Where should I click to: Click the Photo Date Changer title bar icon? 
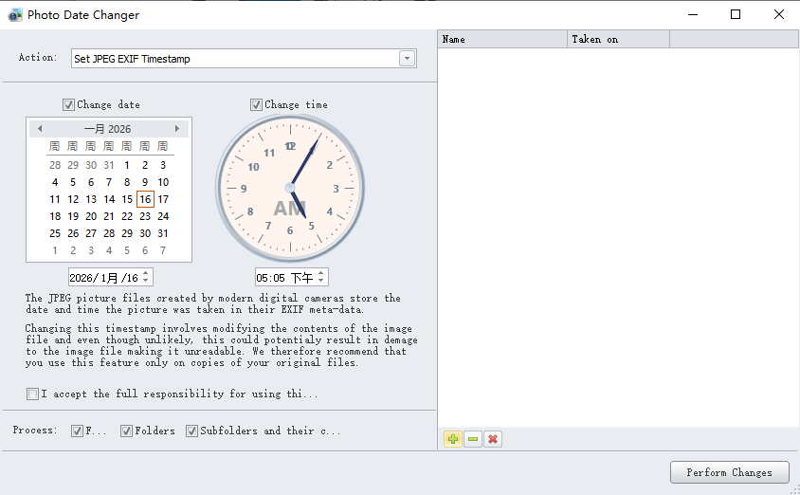click(x=14, y=15)
